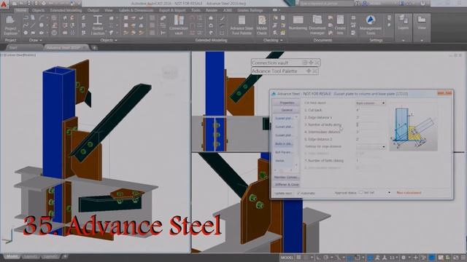Open the Project Explorer tool
Screen dimensions: 467x262
(10, 25)
